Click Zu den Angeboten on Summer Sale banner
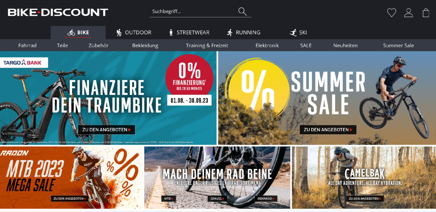The width and height of the screenshot is (436, 212). point(328,130)
